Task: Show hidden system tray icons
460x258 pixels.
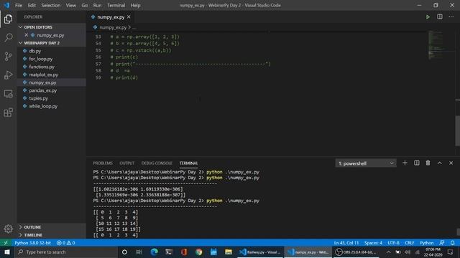Action: click(388, 252)
